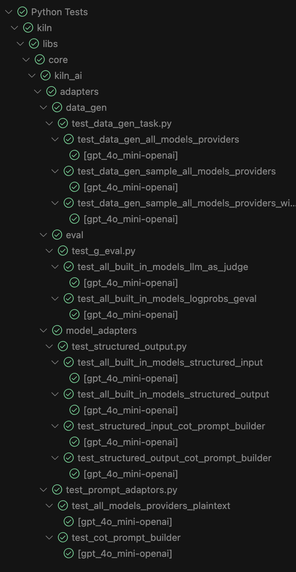Image resolution: width=296 pixels, height=572 pixels.
Task: Click the pass icon for test_data_gen_task.py
Action: [63, 123]
